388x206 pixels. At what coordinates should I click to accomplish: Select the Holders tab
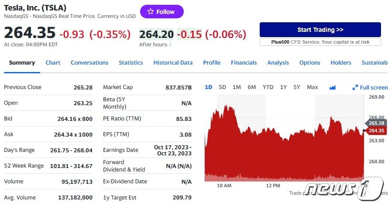click(341, 63)
